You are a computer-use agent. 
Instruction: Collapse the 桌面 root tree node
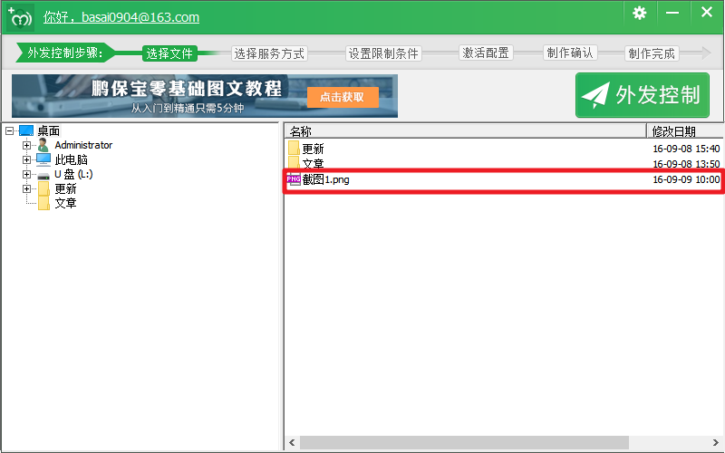coord(9,131)
